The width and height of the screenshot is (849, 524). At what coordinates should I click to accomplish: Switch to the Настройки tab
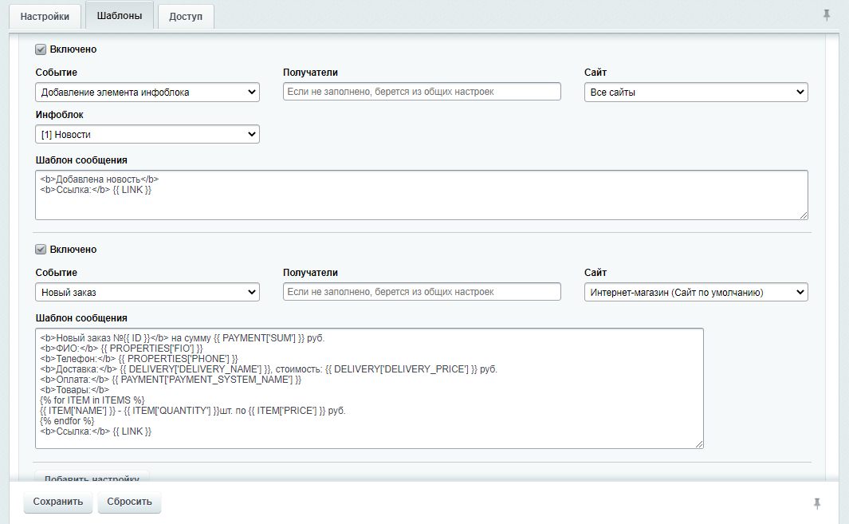(x=45, y=17)
